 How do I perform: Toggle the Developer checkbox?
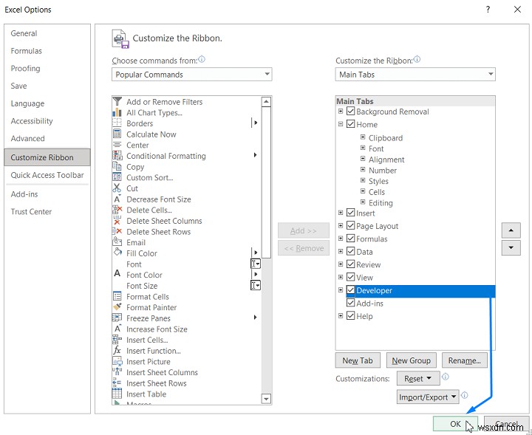pos(350,290)
